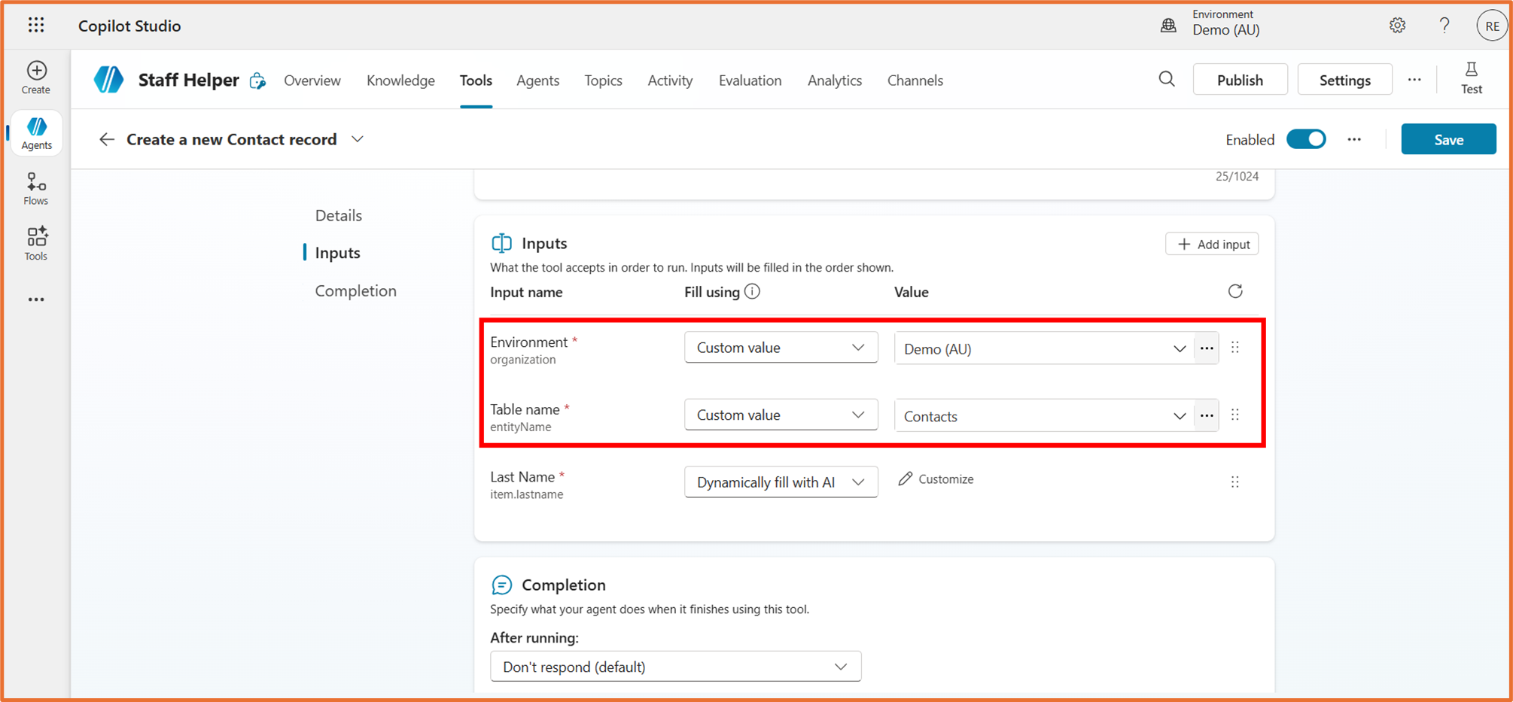Expand the After running dropdown

click(675, 667)
